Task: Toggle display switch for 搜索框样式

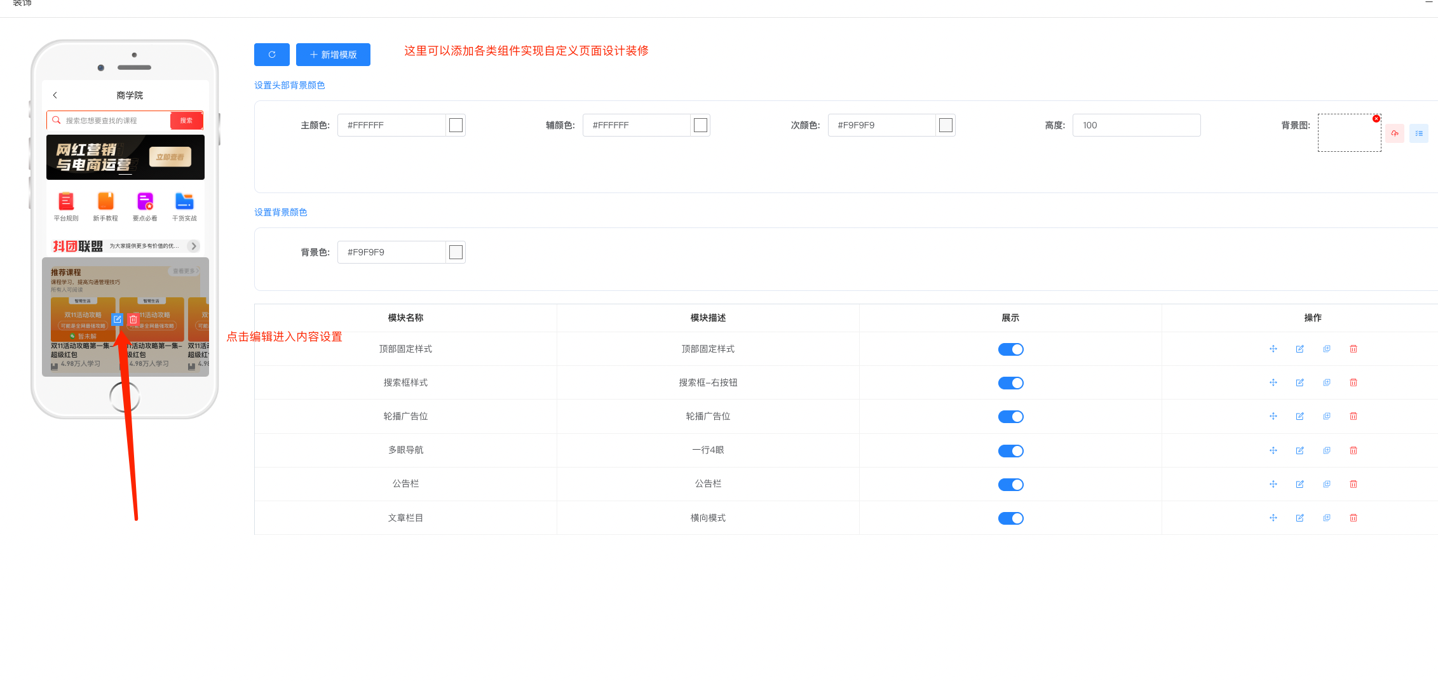Action: point(1010,383)
